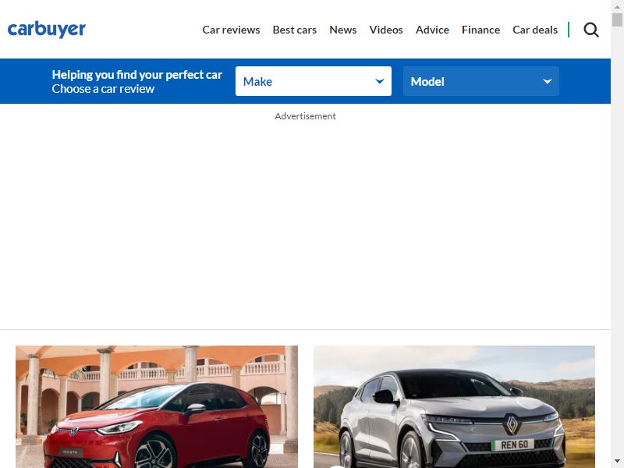Open the grey Renault article thumbnail
624x468 pixels.
point(454,406)
